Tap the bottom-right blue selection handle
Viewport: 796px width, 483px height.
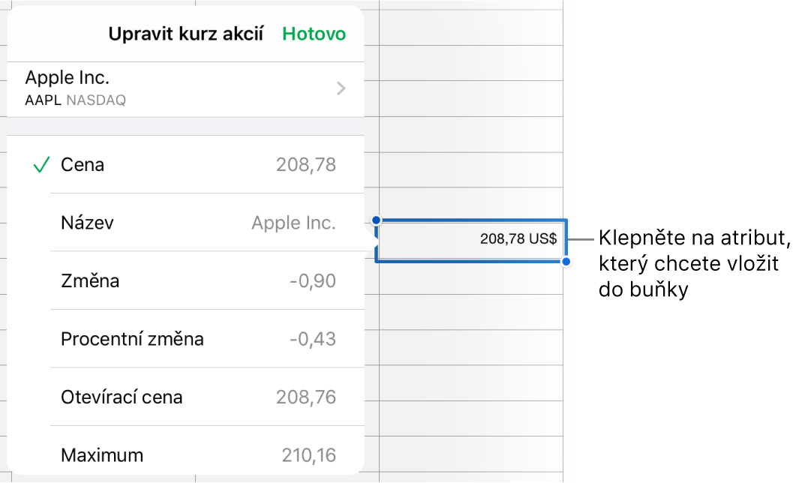point(565,261)
